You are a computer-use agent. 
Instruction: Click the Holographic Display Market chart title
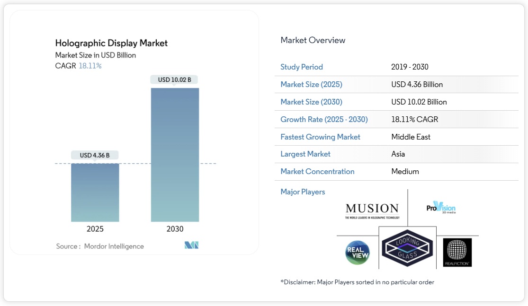[111, 43]
